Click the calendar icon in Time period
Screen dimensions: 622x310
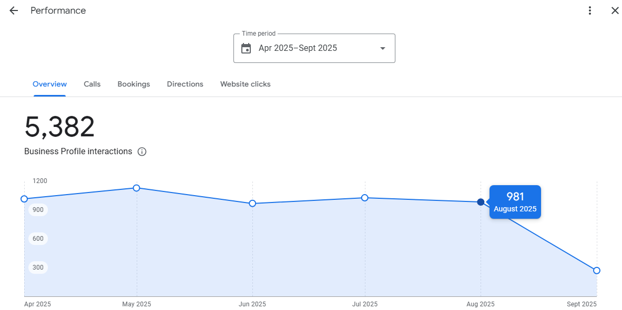246,48
